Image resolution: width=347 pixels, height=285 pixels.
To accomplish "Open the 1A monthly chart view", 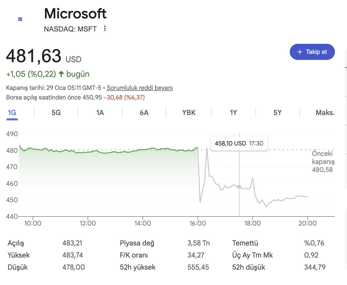I will click(x=100, y=113).
